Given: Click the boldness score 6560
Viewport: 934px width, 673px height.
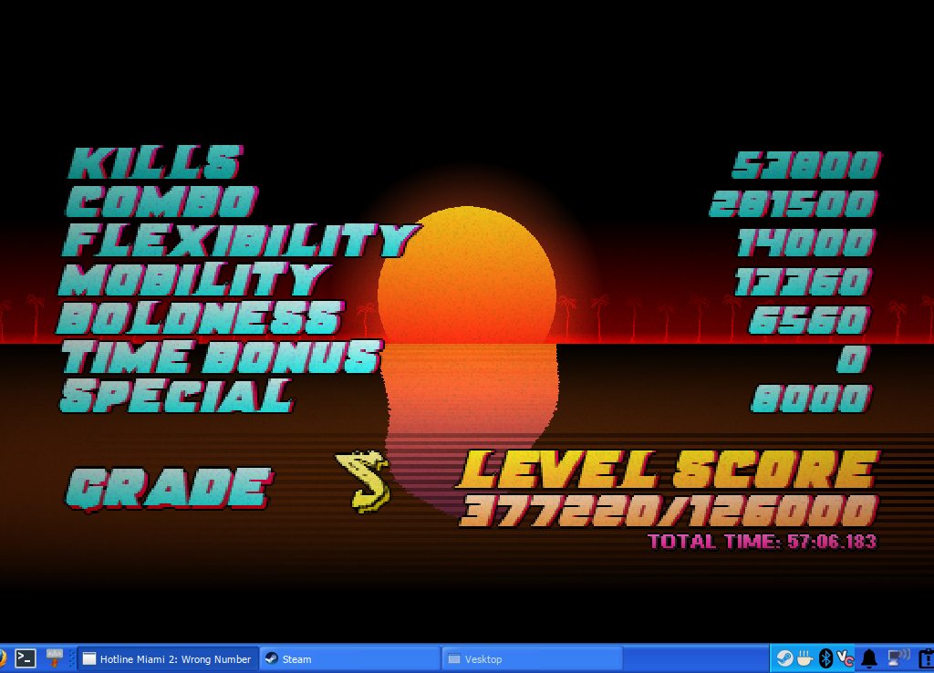Looking at the screenshot, I should [x=810, y=320].
